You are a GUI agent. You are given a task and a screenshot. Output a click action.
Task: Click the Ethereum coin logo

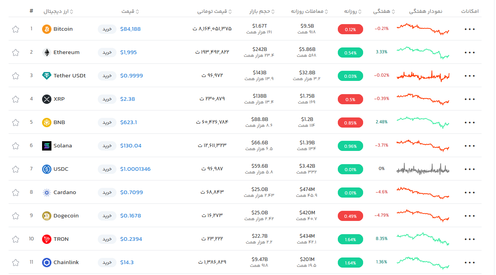[47, 53]
